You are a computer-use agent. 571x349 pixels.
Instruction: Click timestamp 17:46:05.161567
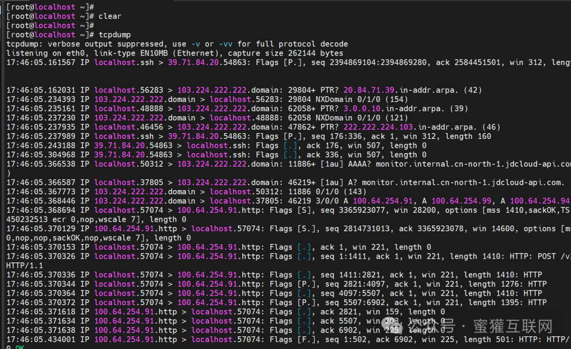pyautogui.click(x=41, y=62)
